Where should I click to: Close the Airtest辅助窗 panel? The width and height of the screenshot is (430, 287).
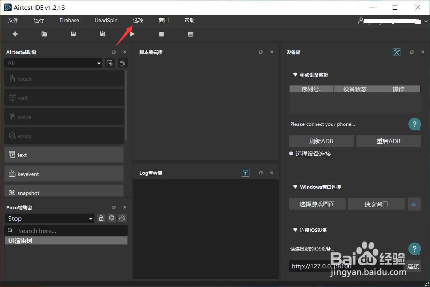tap(125, 52)
